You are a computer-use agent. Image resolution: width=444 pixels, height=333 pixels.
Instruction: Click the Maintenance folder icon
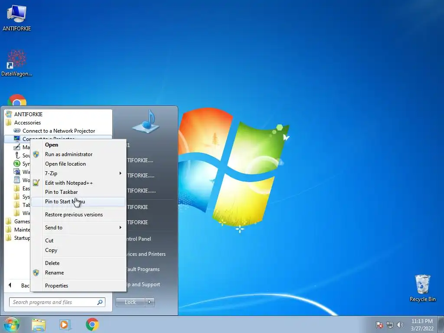coord(9,229)
